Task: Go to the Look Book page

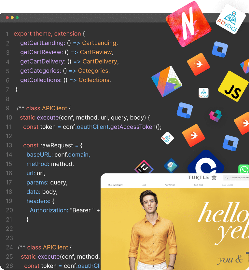Action: pyautogui.click(x=199, y=185)
